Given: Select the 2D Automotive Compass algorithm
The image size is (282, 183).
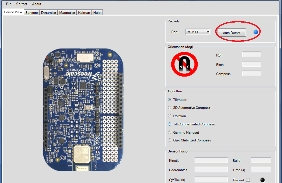Looking at the screenshot, I should (x=170, y=108).
